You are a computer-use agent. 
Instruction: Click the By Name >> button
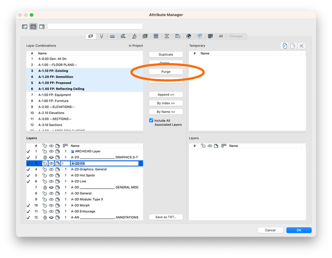pyautogui.click(x=166, y=112)
